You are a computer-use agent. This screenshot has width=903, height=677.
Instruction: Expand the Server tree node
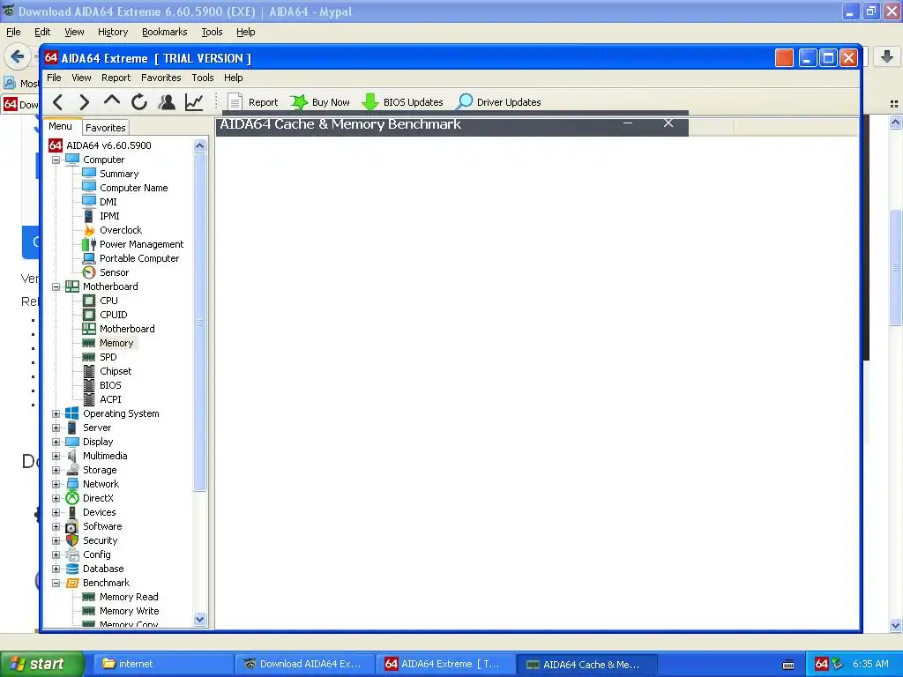pos(56,428)
